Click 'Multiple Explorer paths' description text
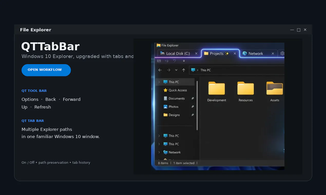The width and height of the screenshot is (326, 195). point(47,129)
